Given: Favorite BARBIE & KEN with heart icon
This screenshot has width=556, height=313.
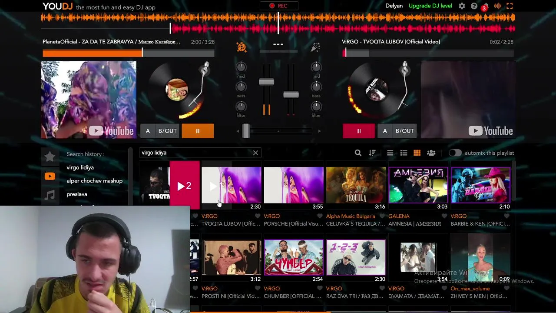Looking at the screenshot, I should (x=507, y=216).
